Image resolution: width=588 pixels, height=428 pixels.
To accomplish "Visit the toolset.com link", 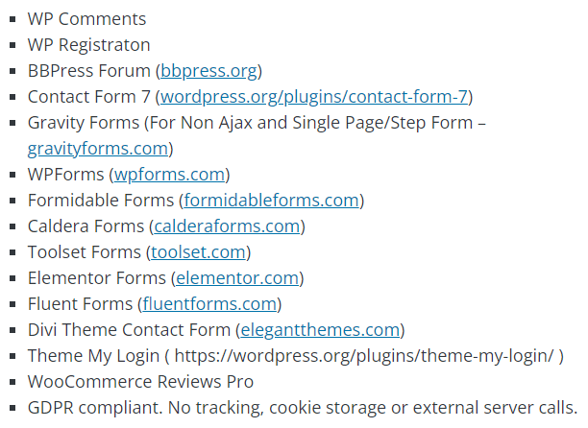I will coord(198,252).
